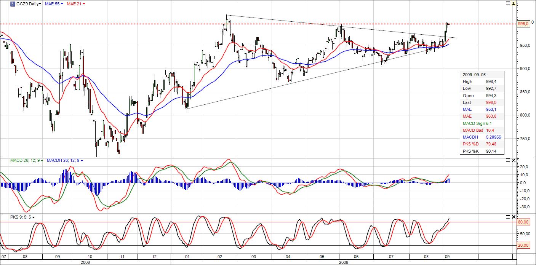The height and width of the screenshot is (265, 536).
Task: Click the 2009 year label on time axis
Action: tap(344, 262)
